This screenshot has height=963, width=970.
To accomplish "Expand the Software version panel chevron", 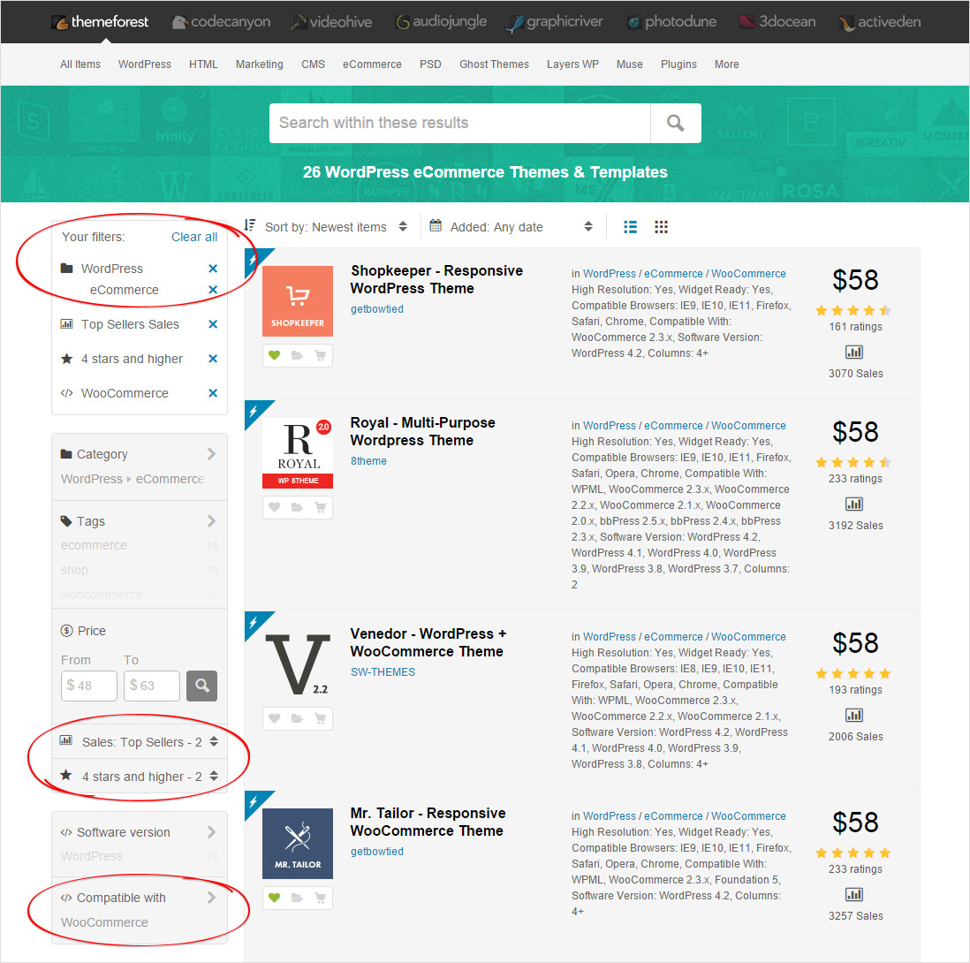I will (x=211, y=832).
